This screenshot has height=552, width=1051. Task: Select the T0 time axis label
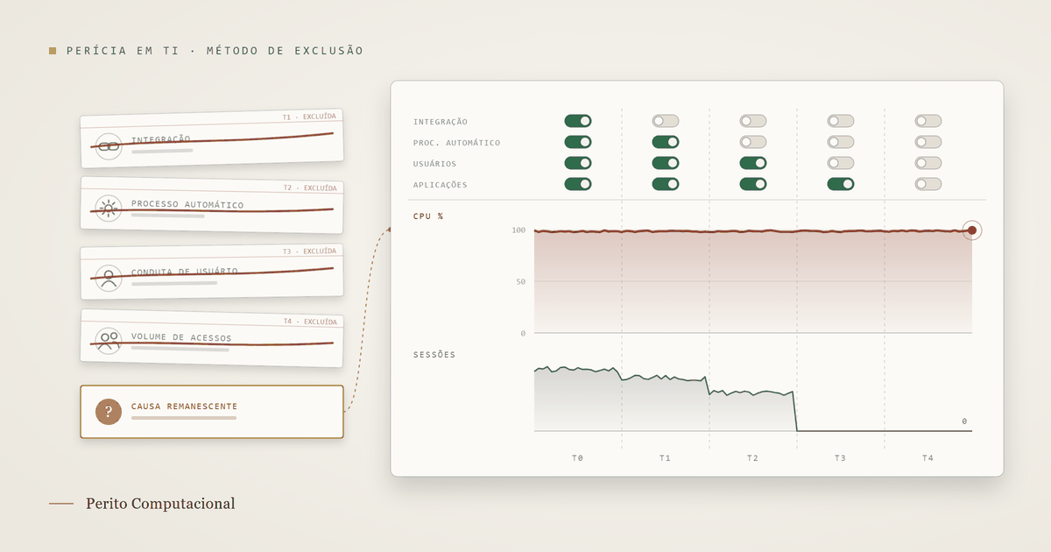click(577, 458)
